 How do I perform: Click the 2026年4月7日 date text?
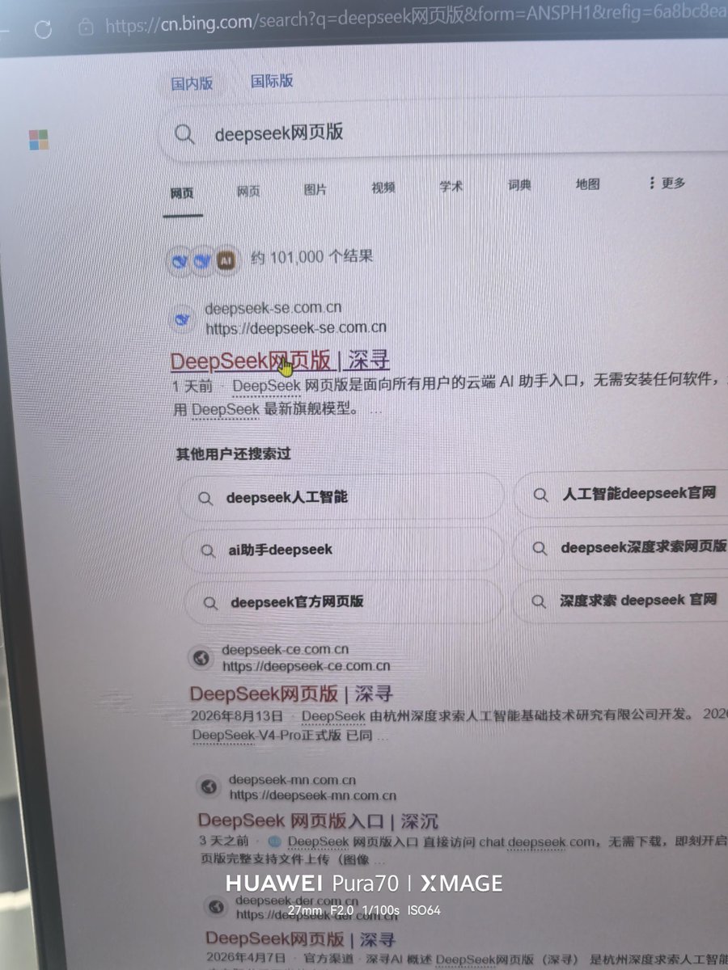(245, 959)
